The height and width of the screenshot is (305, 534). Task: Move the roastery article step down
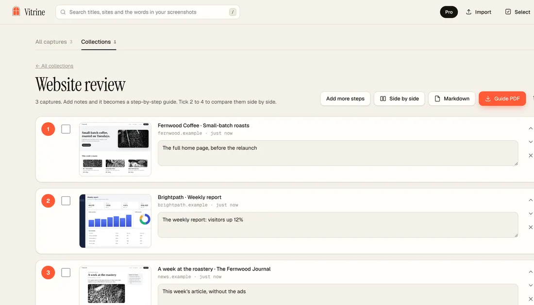click(530, 285)
